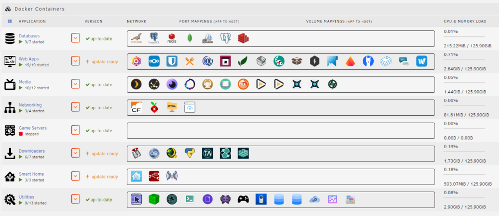Click the Utilities CPU load bar

[464, 198]
